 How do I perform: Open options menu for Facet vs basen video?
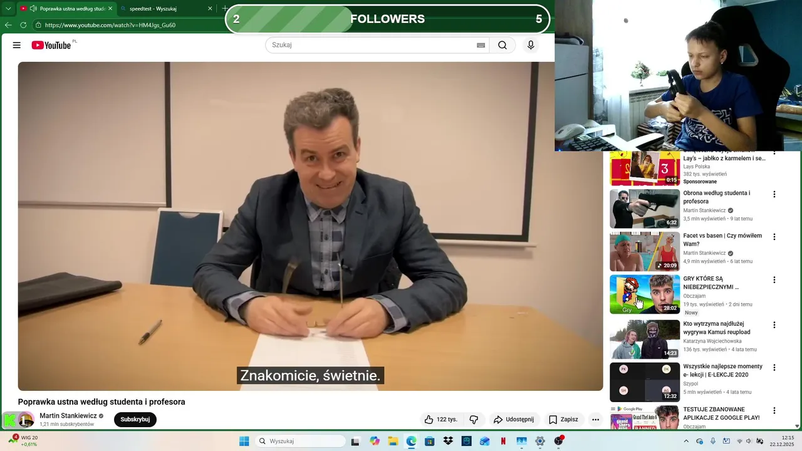pos(774,237)
